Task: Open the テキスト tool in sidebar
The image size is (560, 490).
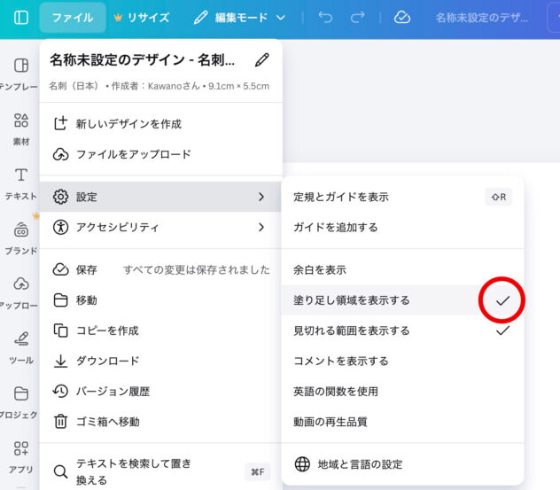Action: coord(21,183)
